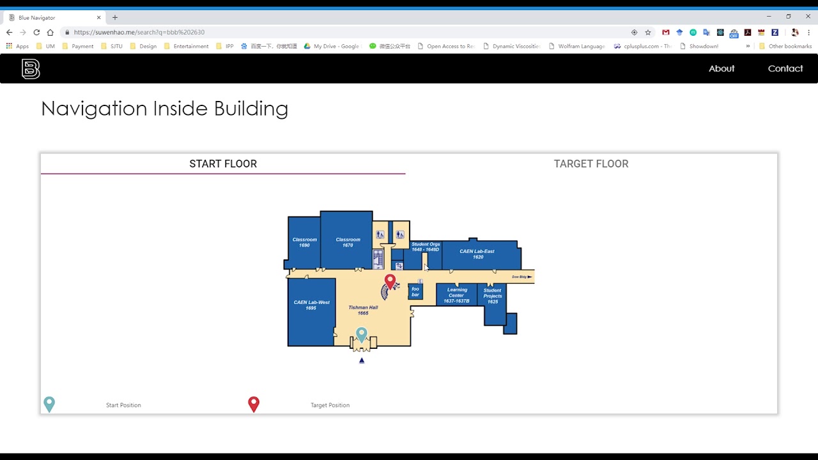Click the red target pin on map
818x460 pixels.
(x=390, y=282)
